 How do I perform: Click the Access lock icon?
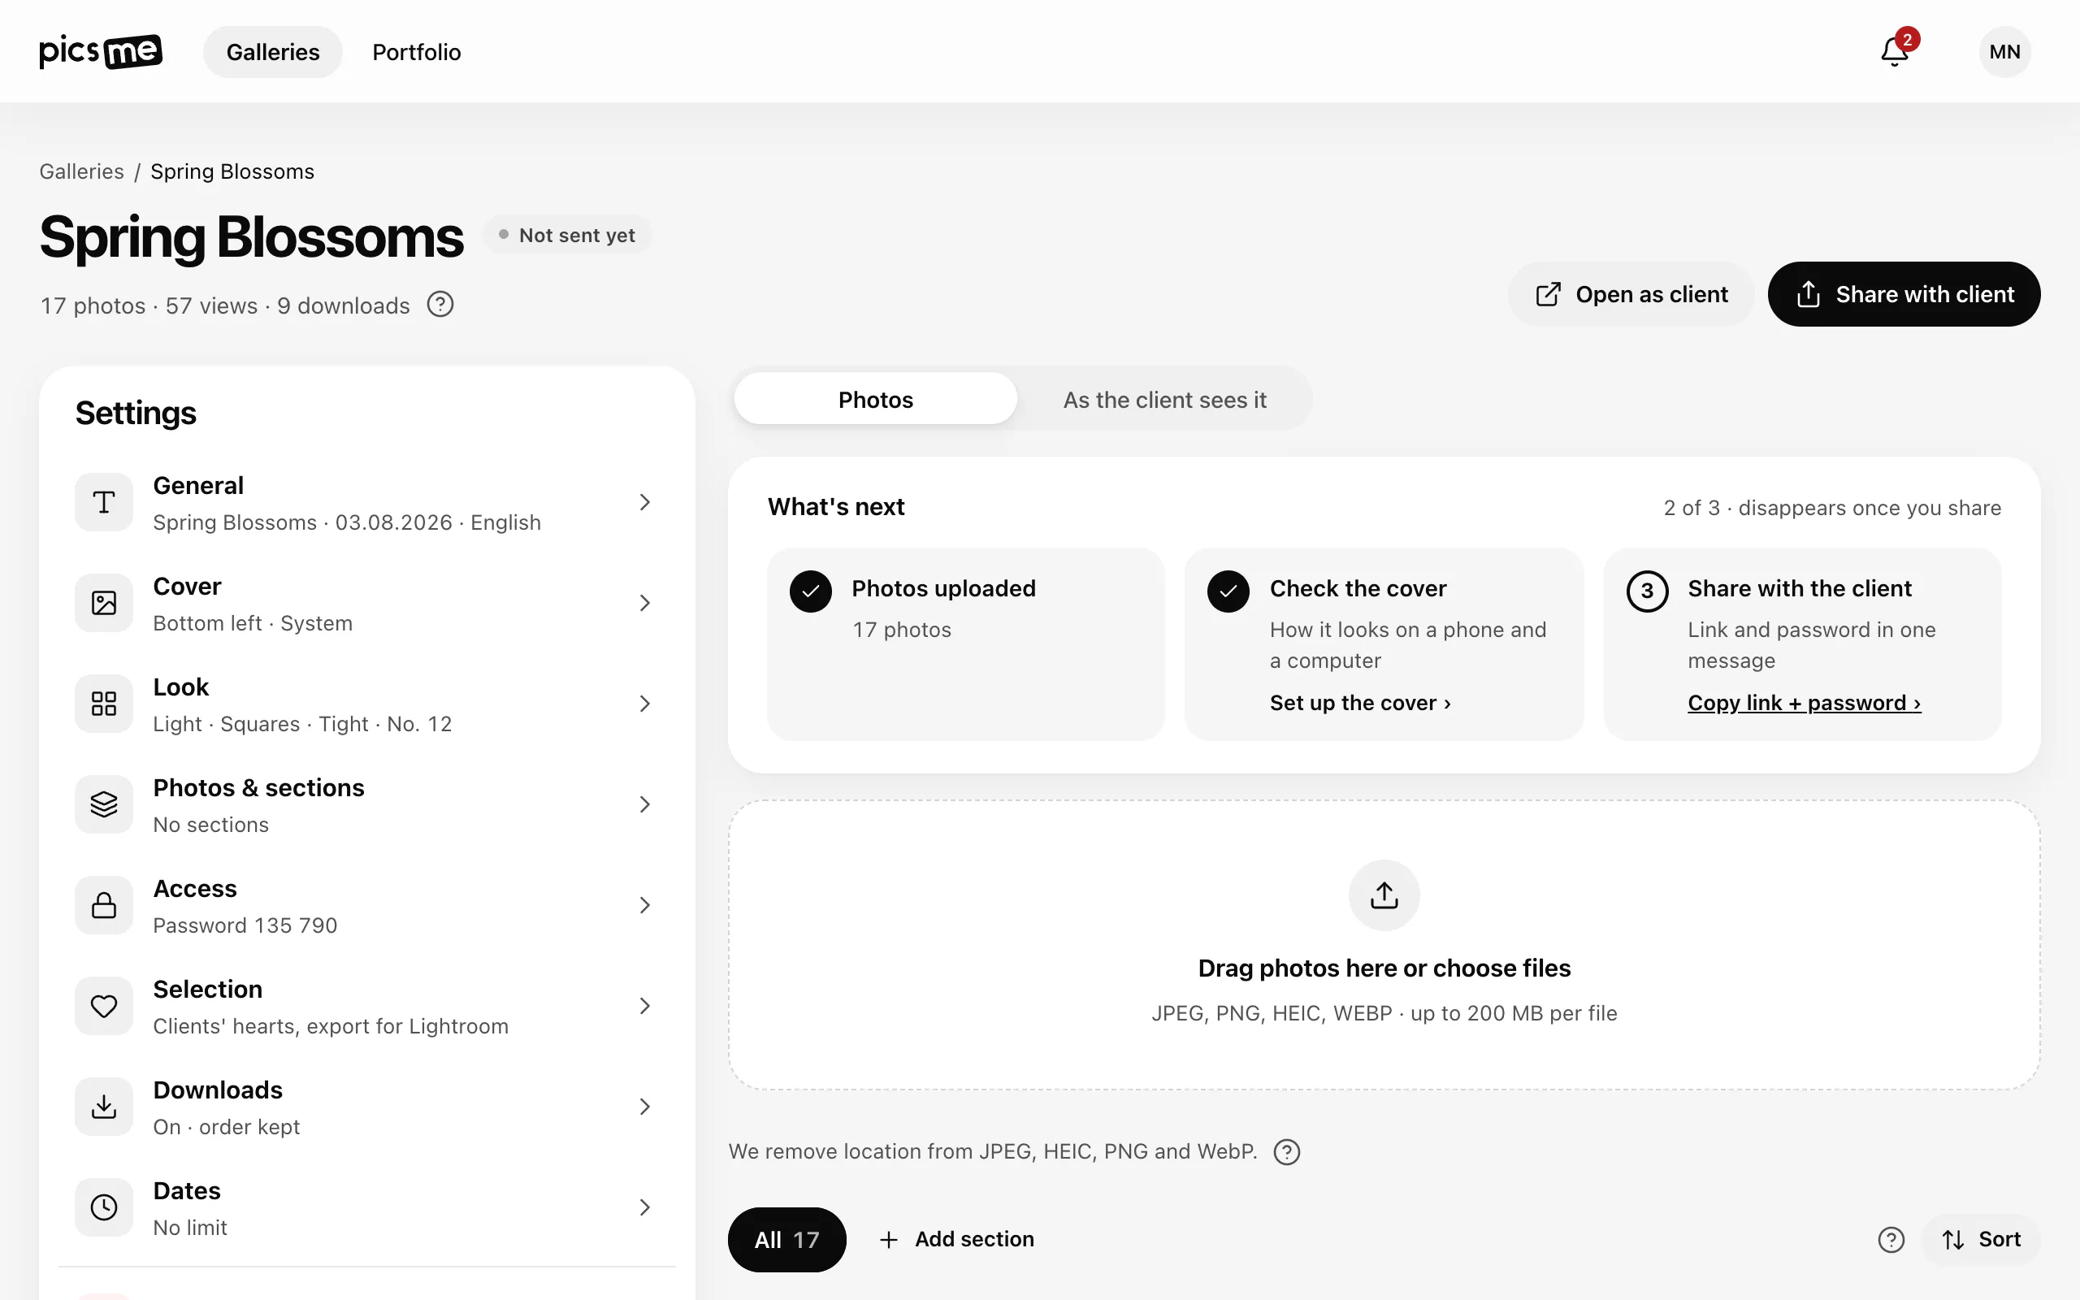104,905
